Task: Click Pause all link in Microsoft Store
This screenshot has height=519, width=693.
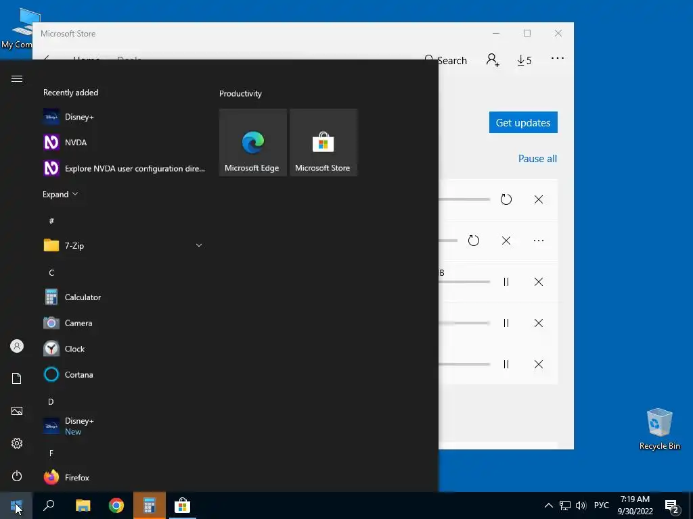Action: [537, 158]
